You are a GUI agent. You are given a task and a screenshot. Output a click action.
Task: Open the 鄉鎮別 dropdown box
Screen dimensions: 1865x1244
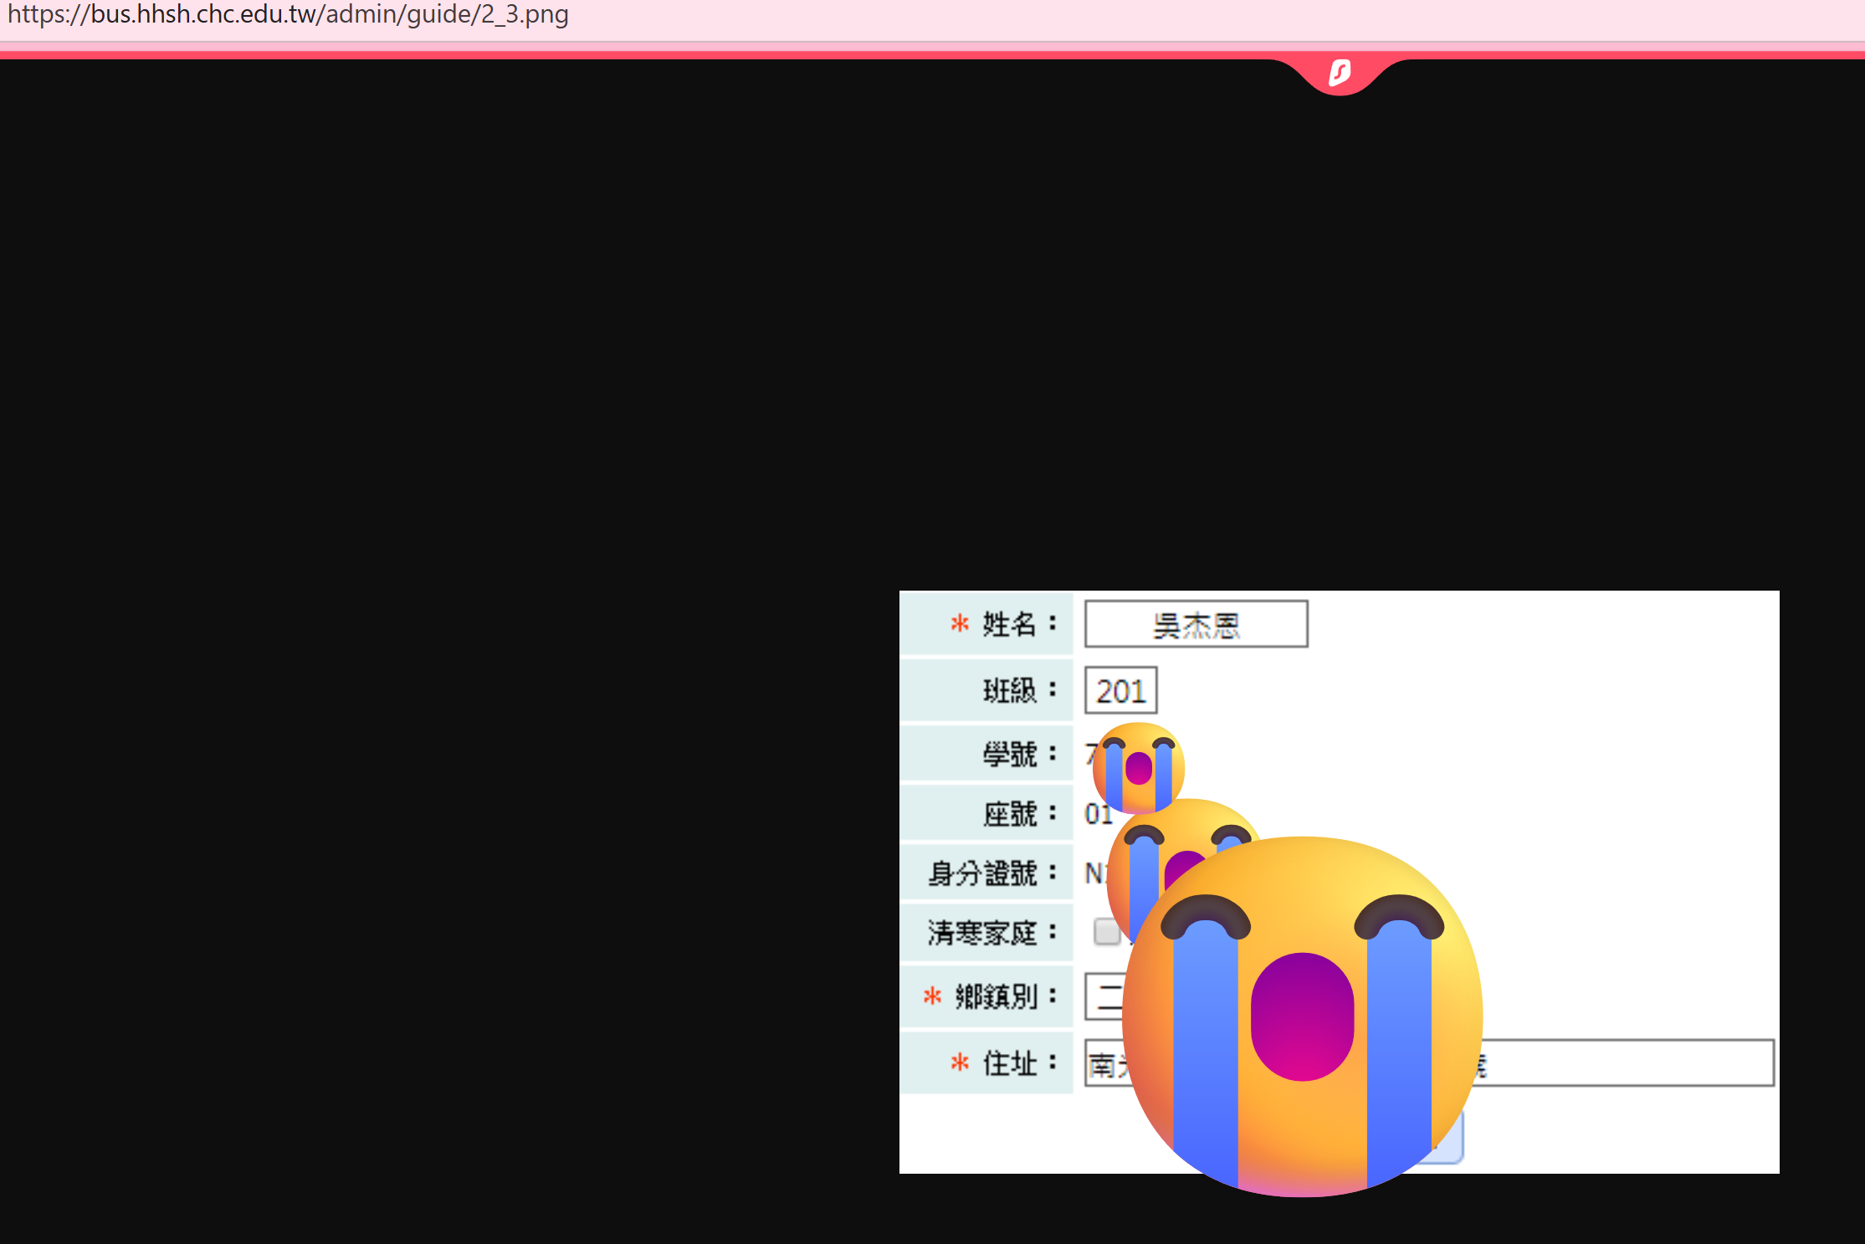pos(1104,996)
